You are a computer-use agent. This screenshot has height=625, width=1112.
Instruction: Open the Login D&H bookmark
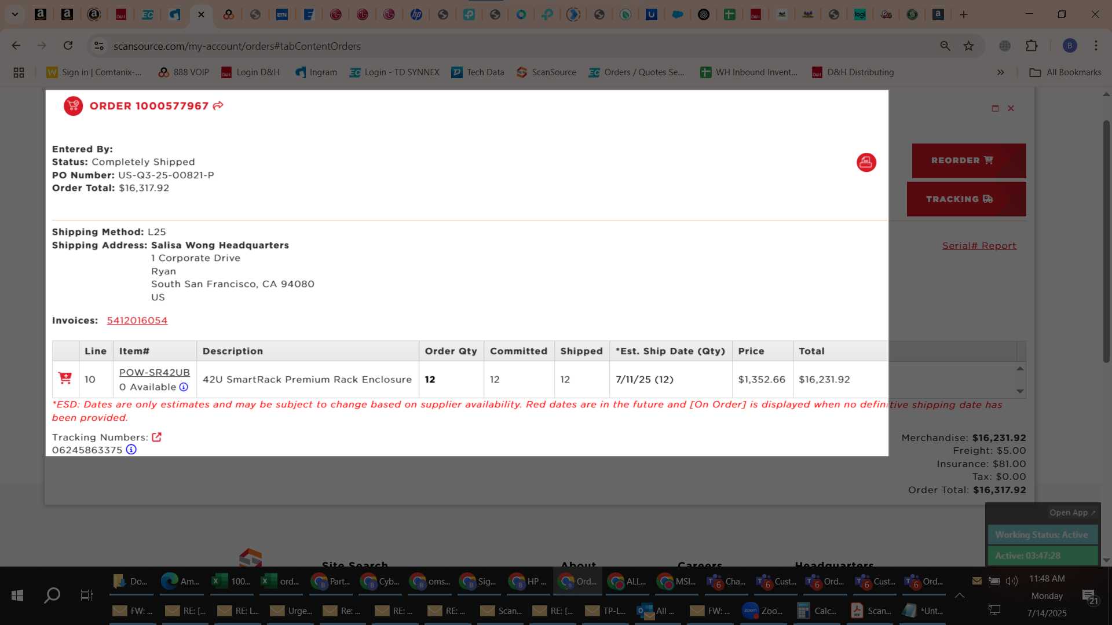point(250,72)
